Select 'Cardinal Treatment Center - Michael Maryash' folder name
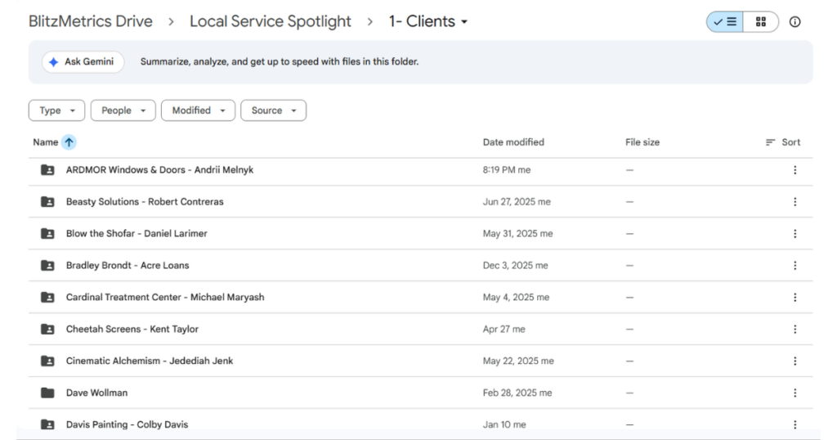This screenshot has height=440, width=837. click(x=165, y=298)
